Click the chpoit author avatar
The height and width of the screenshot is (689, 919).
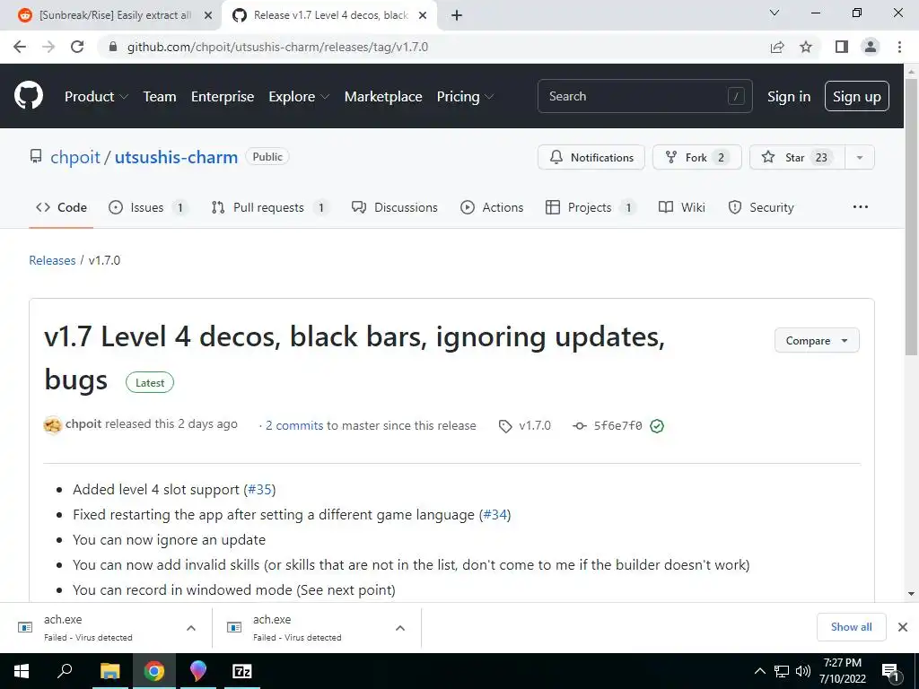click(53, 424)
